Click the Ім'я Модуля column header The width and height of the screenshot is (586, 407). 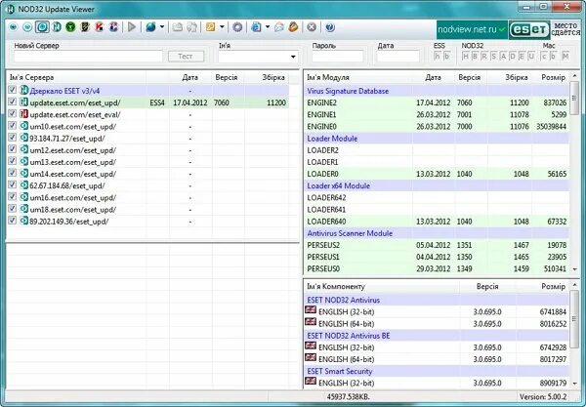pyautogui.click(x=358, y=77)
